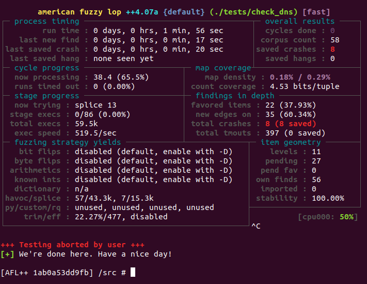
Task: Click the total execs value '59.5k'
Action: pos(86,124)
